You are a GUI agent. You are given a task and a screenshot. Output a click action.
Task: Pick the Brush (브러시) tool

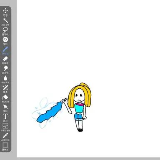coord(5,51)
